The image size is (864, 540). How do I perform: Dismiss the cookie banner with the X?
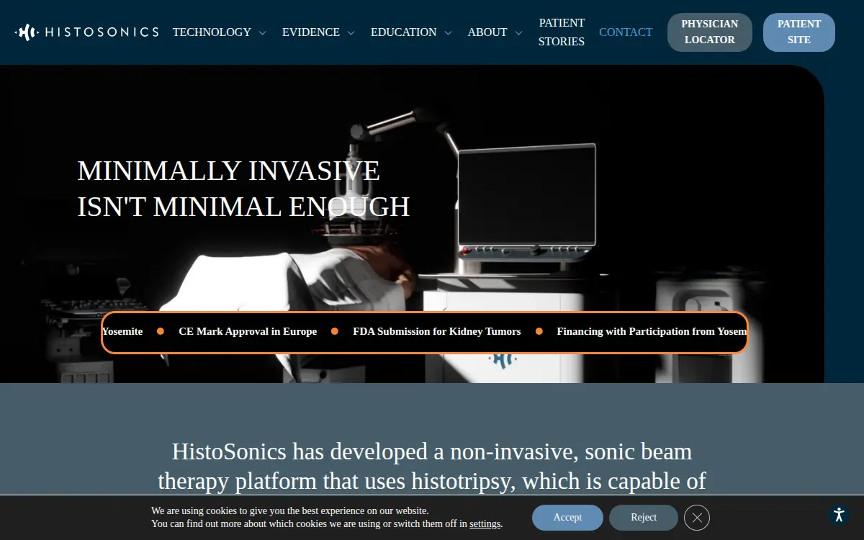coord(697,518)
